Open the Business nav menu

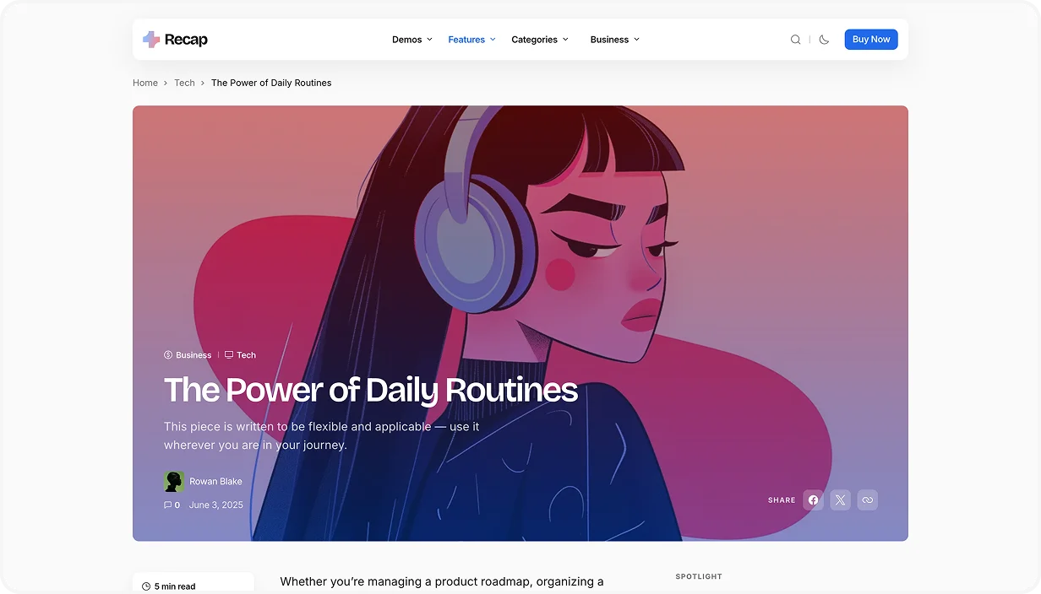[x=614, y=40]
